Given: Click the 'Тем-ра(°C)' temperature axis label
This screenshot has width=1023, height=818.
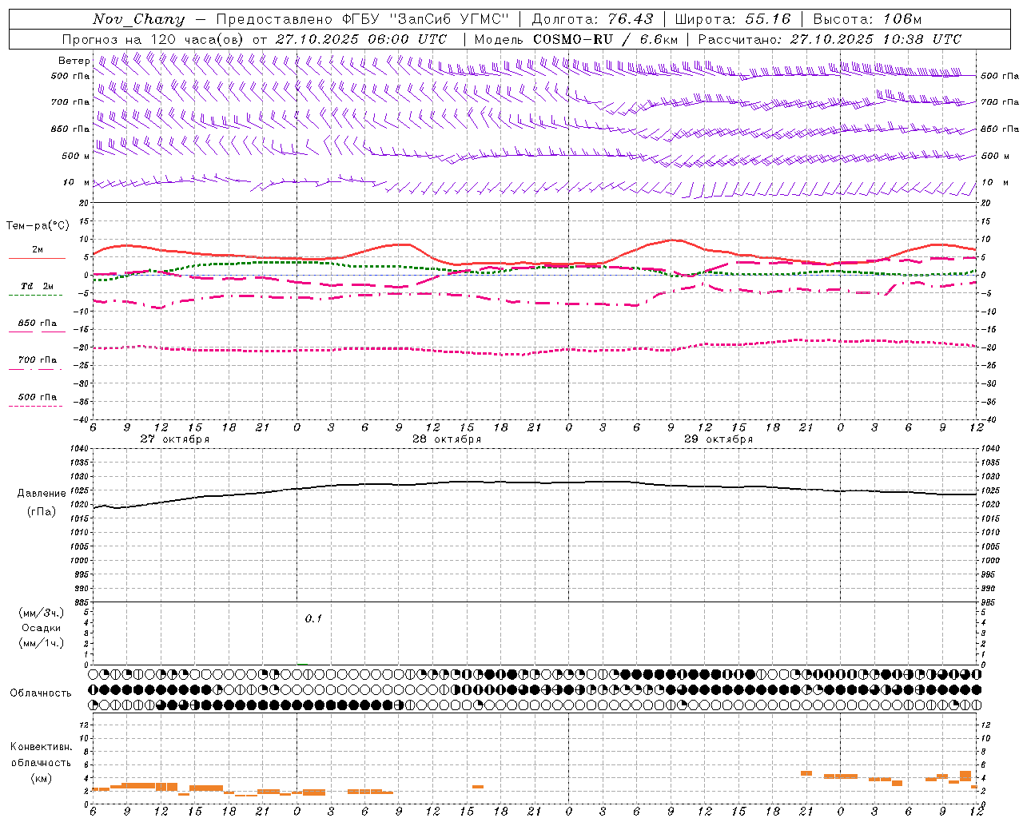Looking at the screenshot, I should click(x=38, y=226).
